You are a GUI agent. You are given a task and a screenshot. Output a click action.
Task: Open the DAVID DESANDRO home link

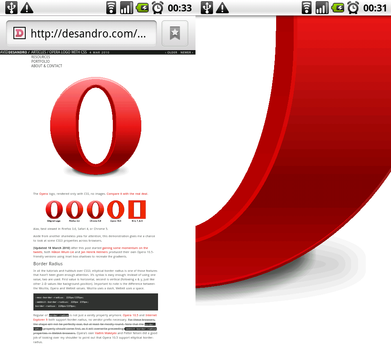tap(15, 52)
